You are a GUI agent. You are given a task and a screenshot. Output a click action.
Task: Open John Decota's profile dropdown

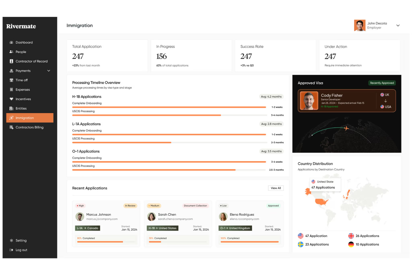click(x=398, y=25)
